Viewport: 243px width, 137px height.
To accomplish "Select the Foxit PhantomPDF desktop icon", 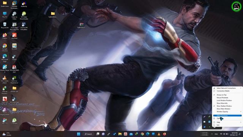I will click(5, 112).
